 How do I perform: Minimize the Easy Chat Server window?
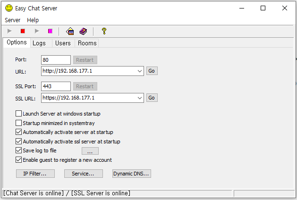[x=242, y=8]
